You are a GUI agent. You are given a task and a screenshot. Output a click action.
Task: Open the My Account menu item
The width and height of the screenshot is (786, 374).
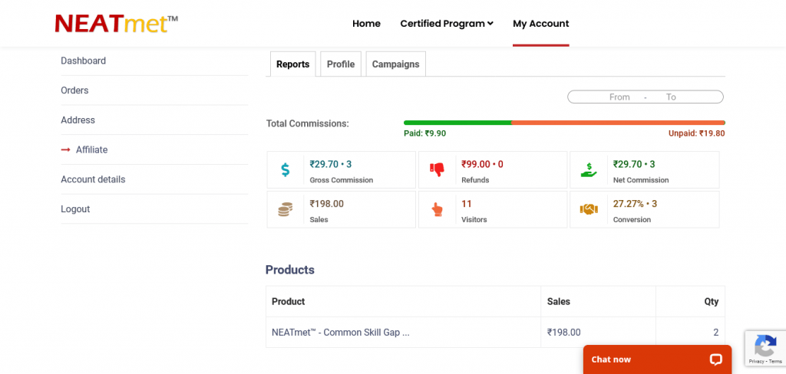click(x=541, y=24)
